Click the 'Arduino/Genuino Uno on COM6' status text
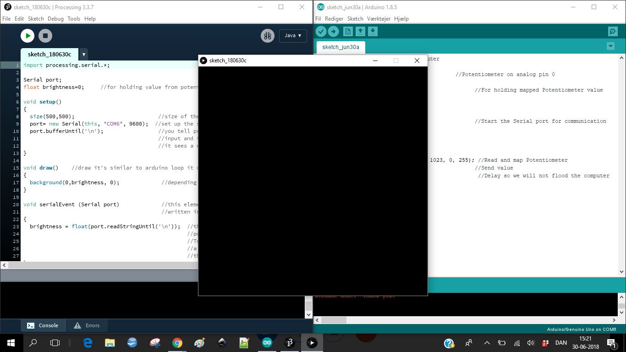626x352 pixels. [x=582, y=329]
